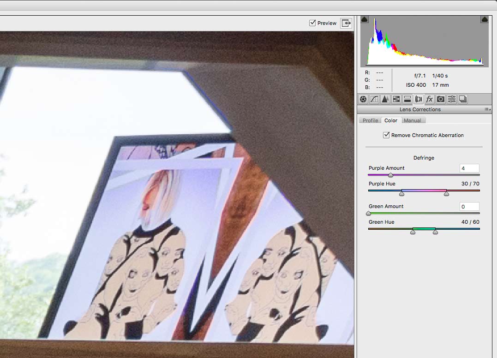
Task: Click the histogram graph
Action: point(425,41)
